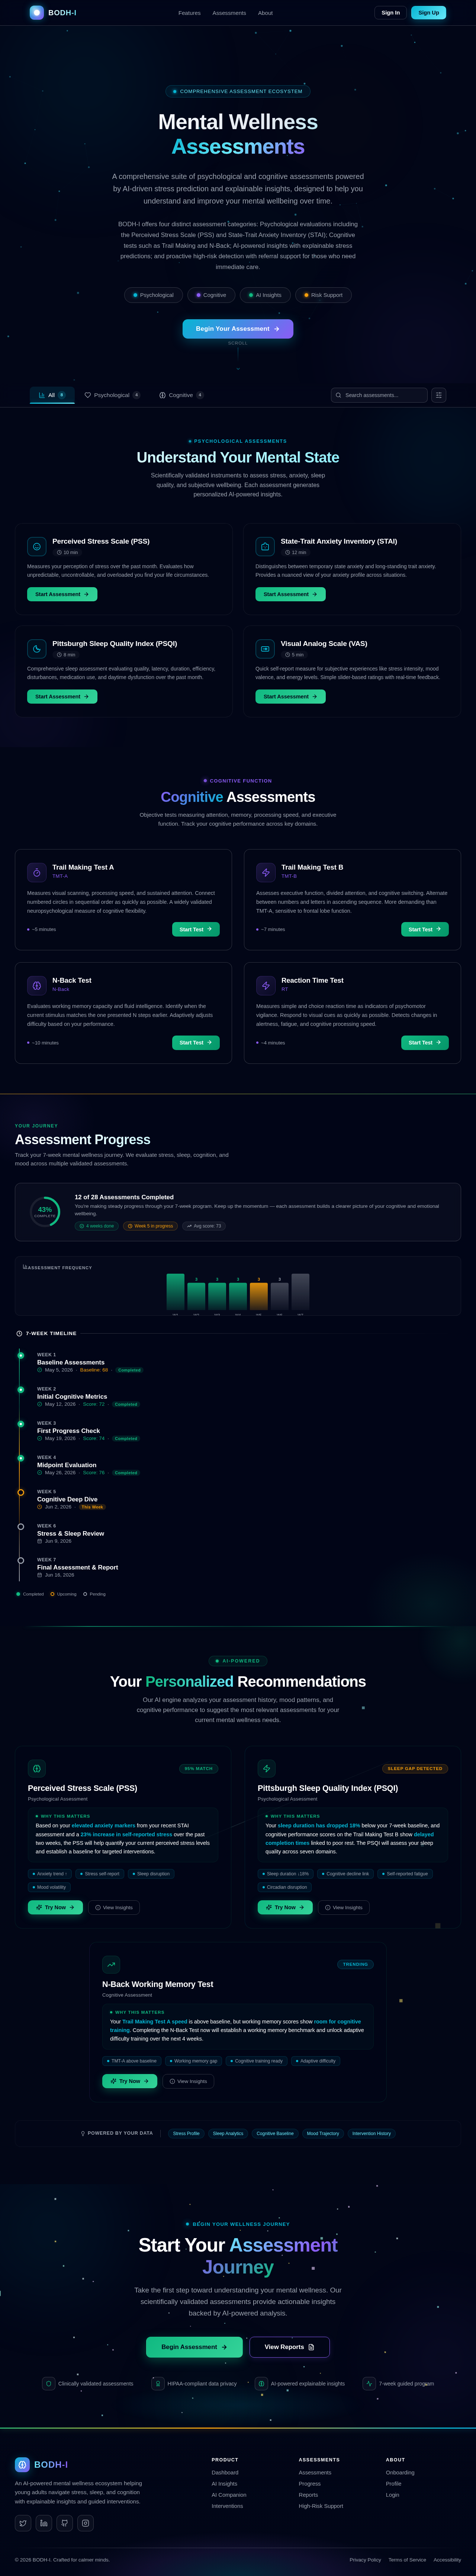
Task: Click the BODH-I logo icon in header
Action: 37,13
